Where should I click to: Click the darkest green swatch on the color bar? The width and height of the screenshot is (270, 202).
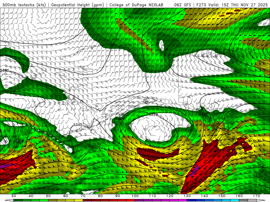pos(18,200)
